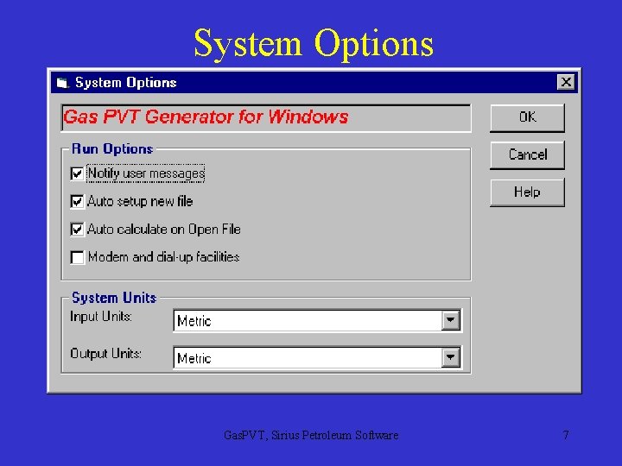622x466 pixels.
Task: Click the Input Units label
Action: pyautogui.click(x=101, y=317)
